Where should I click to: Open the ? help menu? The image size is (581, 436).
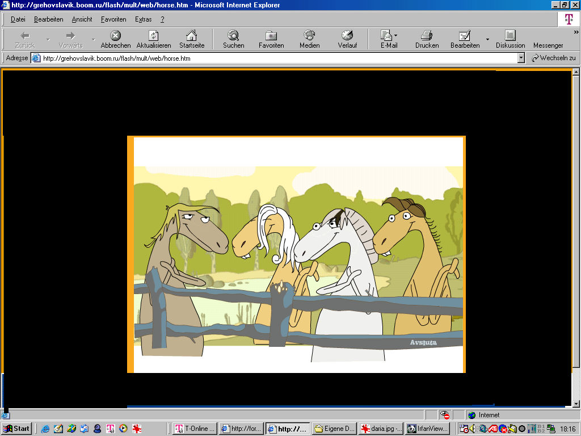(x=162, y=19)
